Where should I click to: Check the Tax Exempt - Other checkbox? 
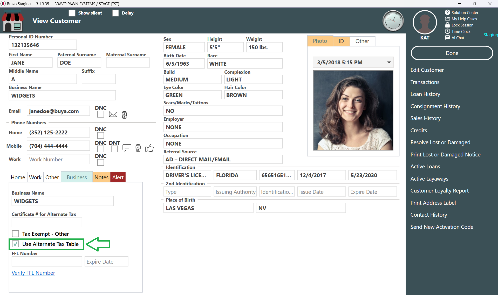16,234
